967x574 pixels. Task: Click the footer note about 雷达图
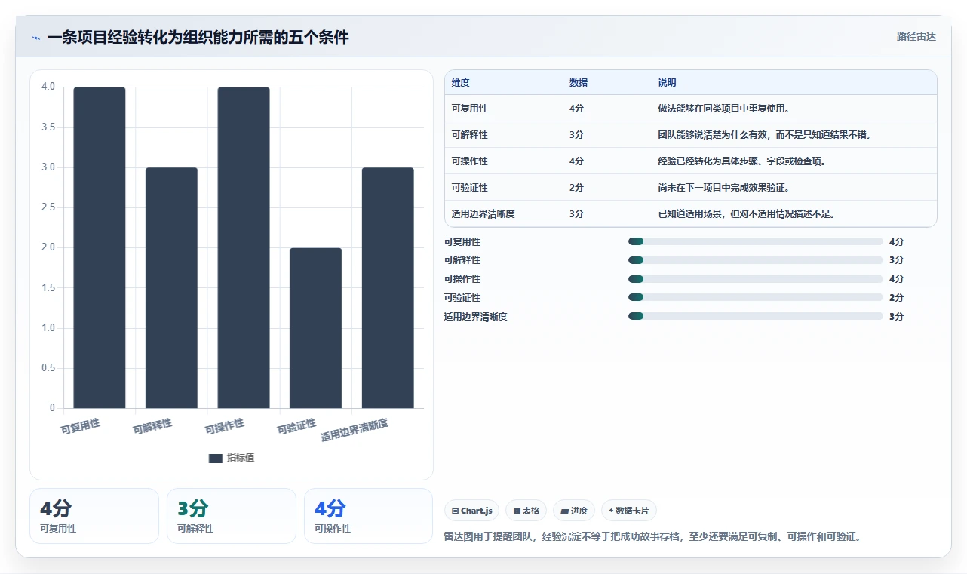(x=652, y=537)
